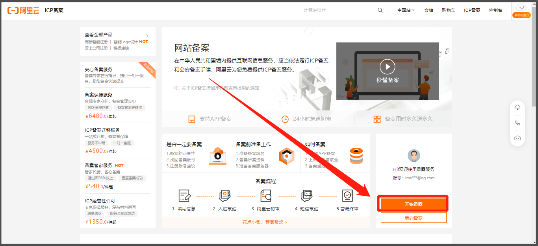The image size is (538, 246).
Task: Open 控制台 in the top navigation
Action: click(x=495, y=10)
